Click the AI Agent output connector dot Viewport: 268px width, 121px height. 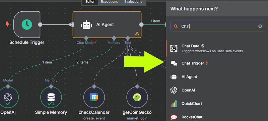141,24
